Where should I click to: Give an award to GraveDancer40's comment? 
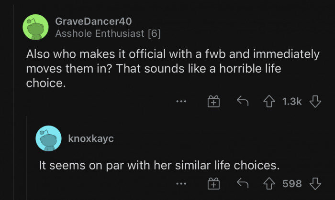pos(213,101)
